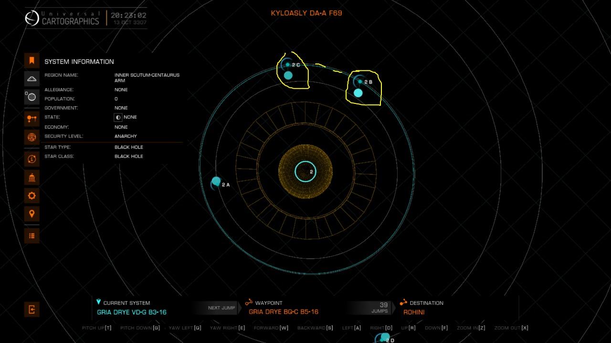Click the SYSTEM INFORMATION heading
The image size is (611, 343).
coord(79,61)
